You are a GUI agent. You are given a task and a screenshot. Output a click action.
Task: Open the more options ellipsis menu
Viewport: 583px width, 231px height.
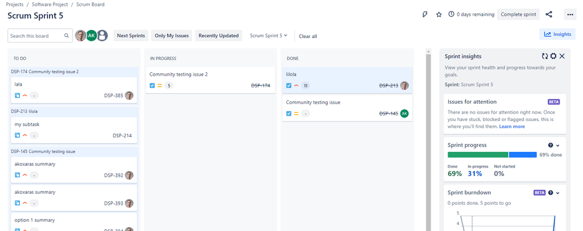[x=570, y=15]
